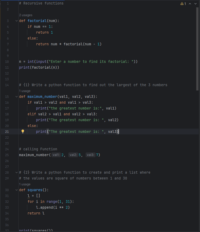
Task: Click the 'val3:' parameter hint
Action: tap(91, 155)
